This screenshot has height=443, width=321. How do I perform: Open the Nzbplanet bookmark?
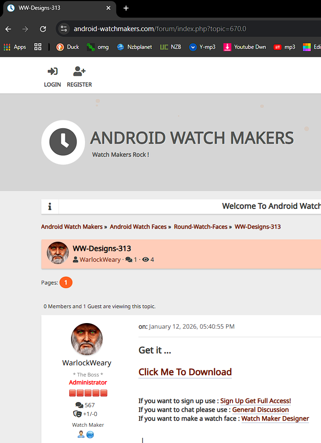click(x=135, y=47)
